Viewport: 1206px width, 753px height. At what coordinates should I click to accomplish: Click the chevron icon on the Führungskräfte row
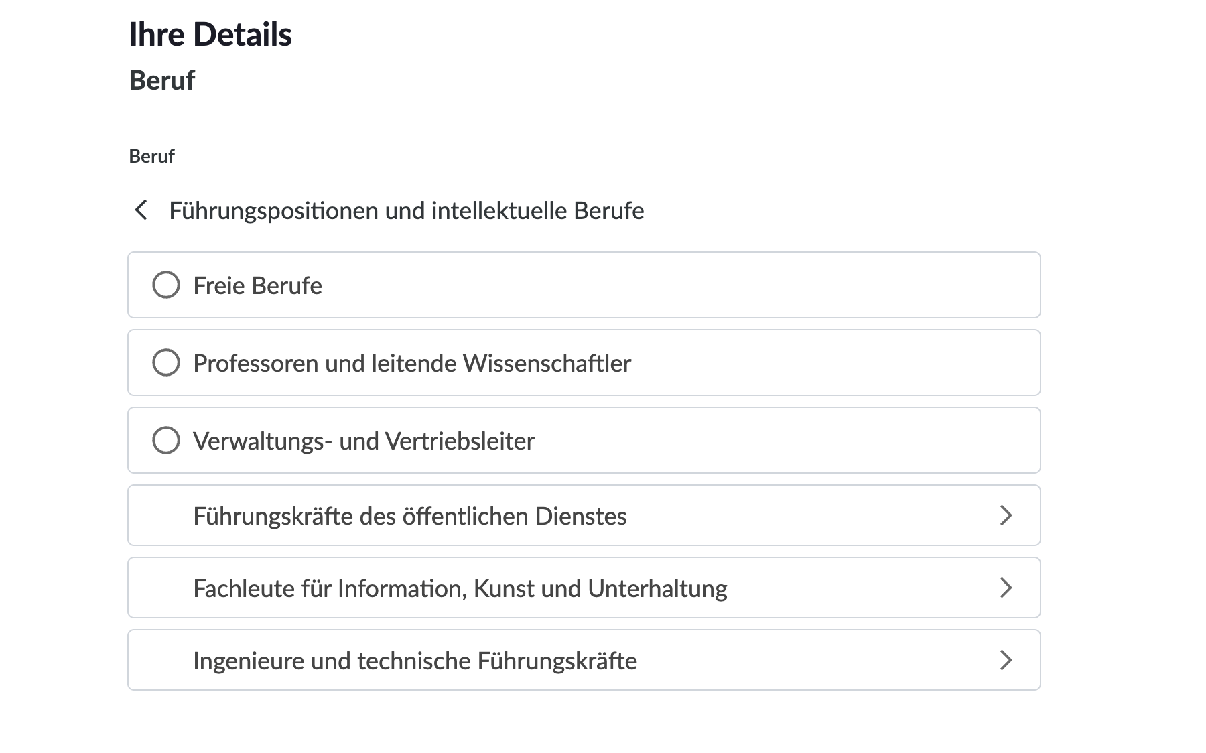(x=1005, y=515)
